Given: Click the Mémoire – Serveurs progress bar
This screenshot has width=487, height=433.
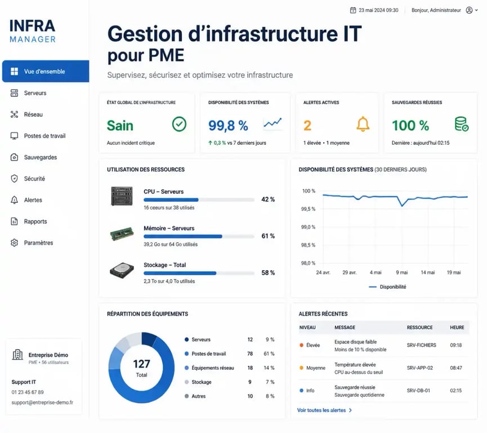Looking at the screenshot, I should 199,236.
